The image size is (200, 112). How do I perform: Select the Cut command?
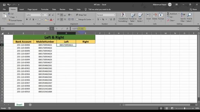click(11, 14)
